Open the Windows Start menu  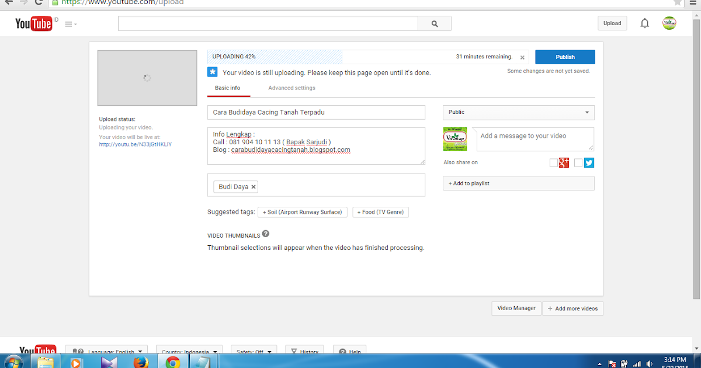click(x=14, y=362)
